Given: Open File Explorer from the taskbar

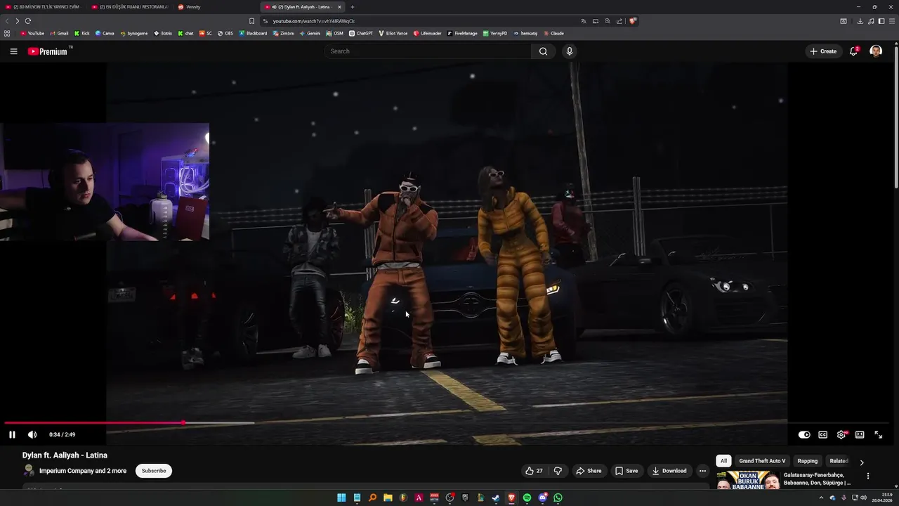Looking at the screenshot, I should click(x=388, y=498).
